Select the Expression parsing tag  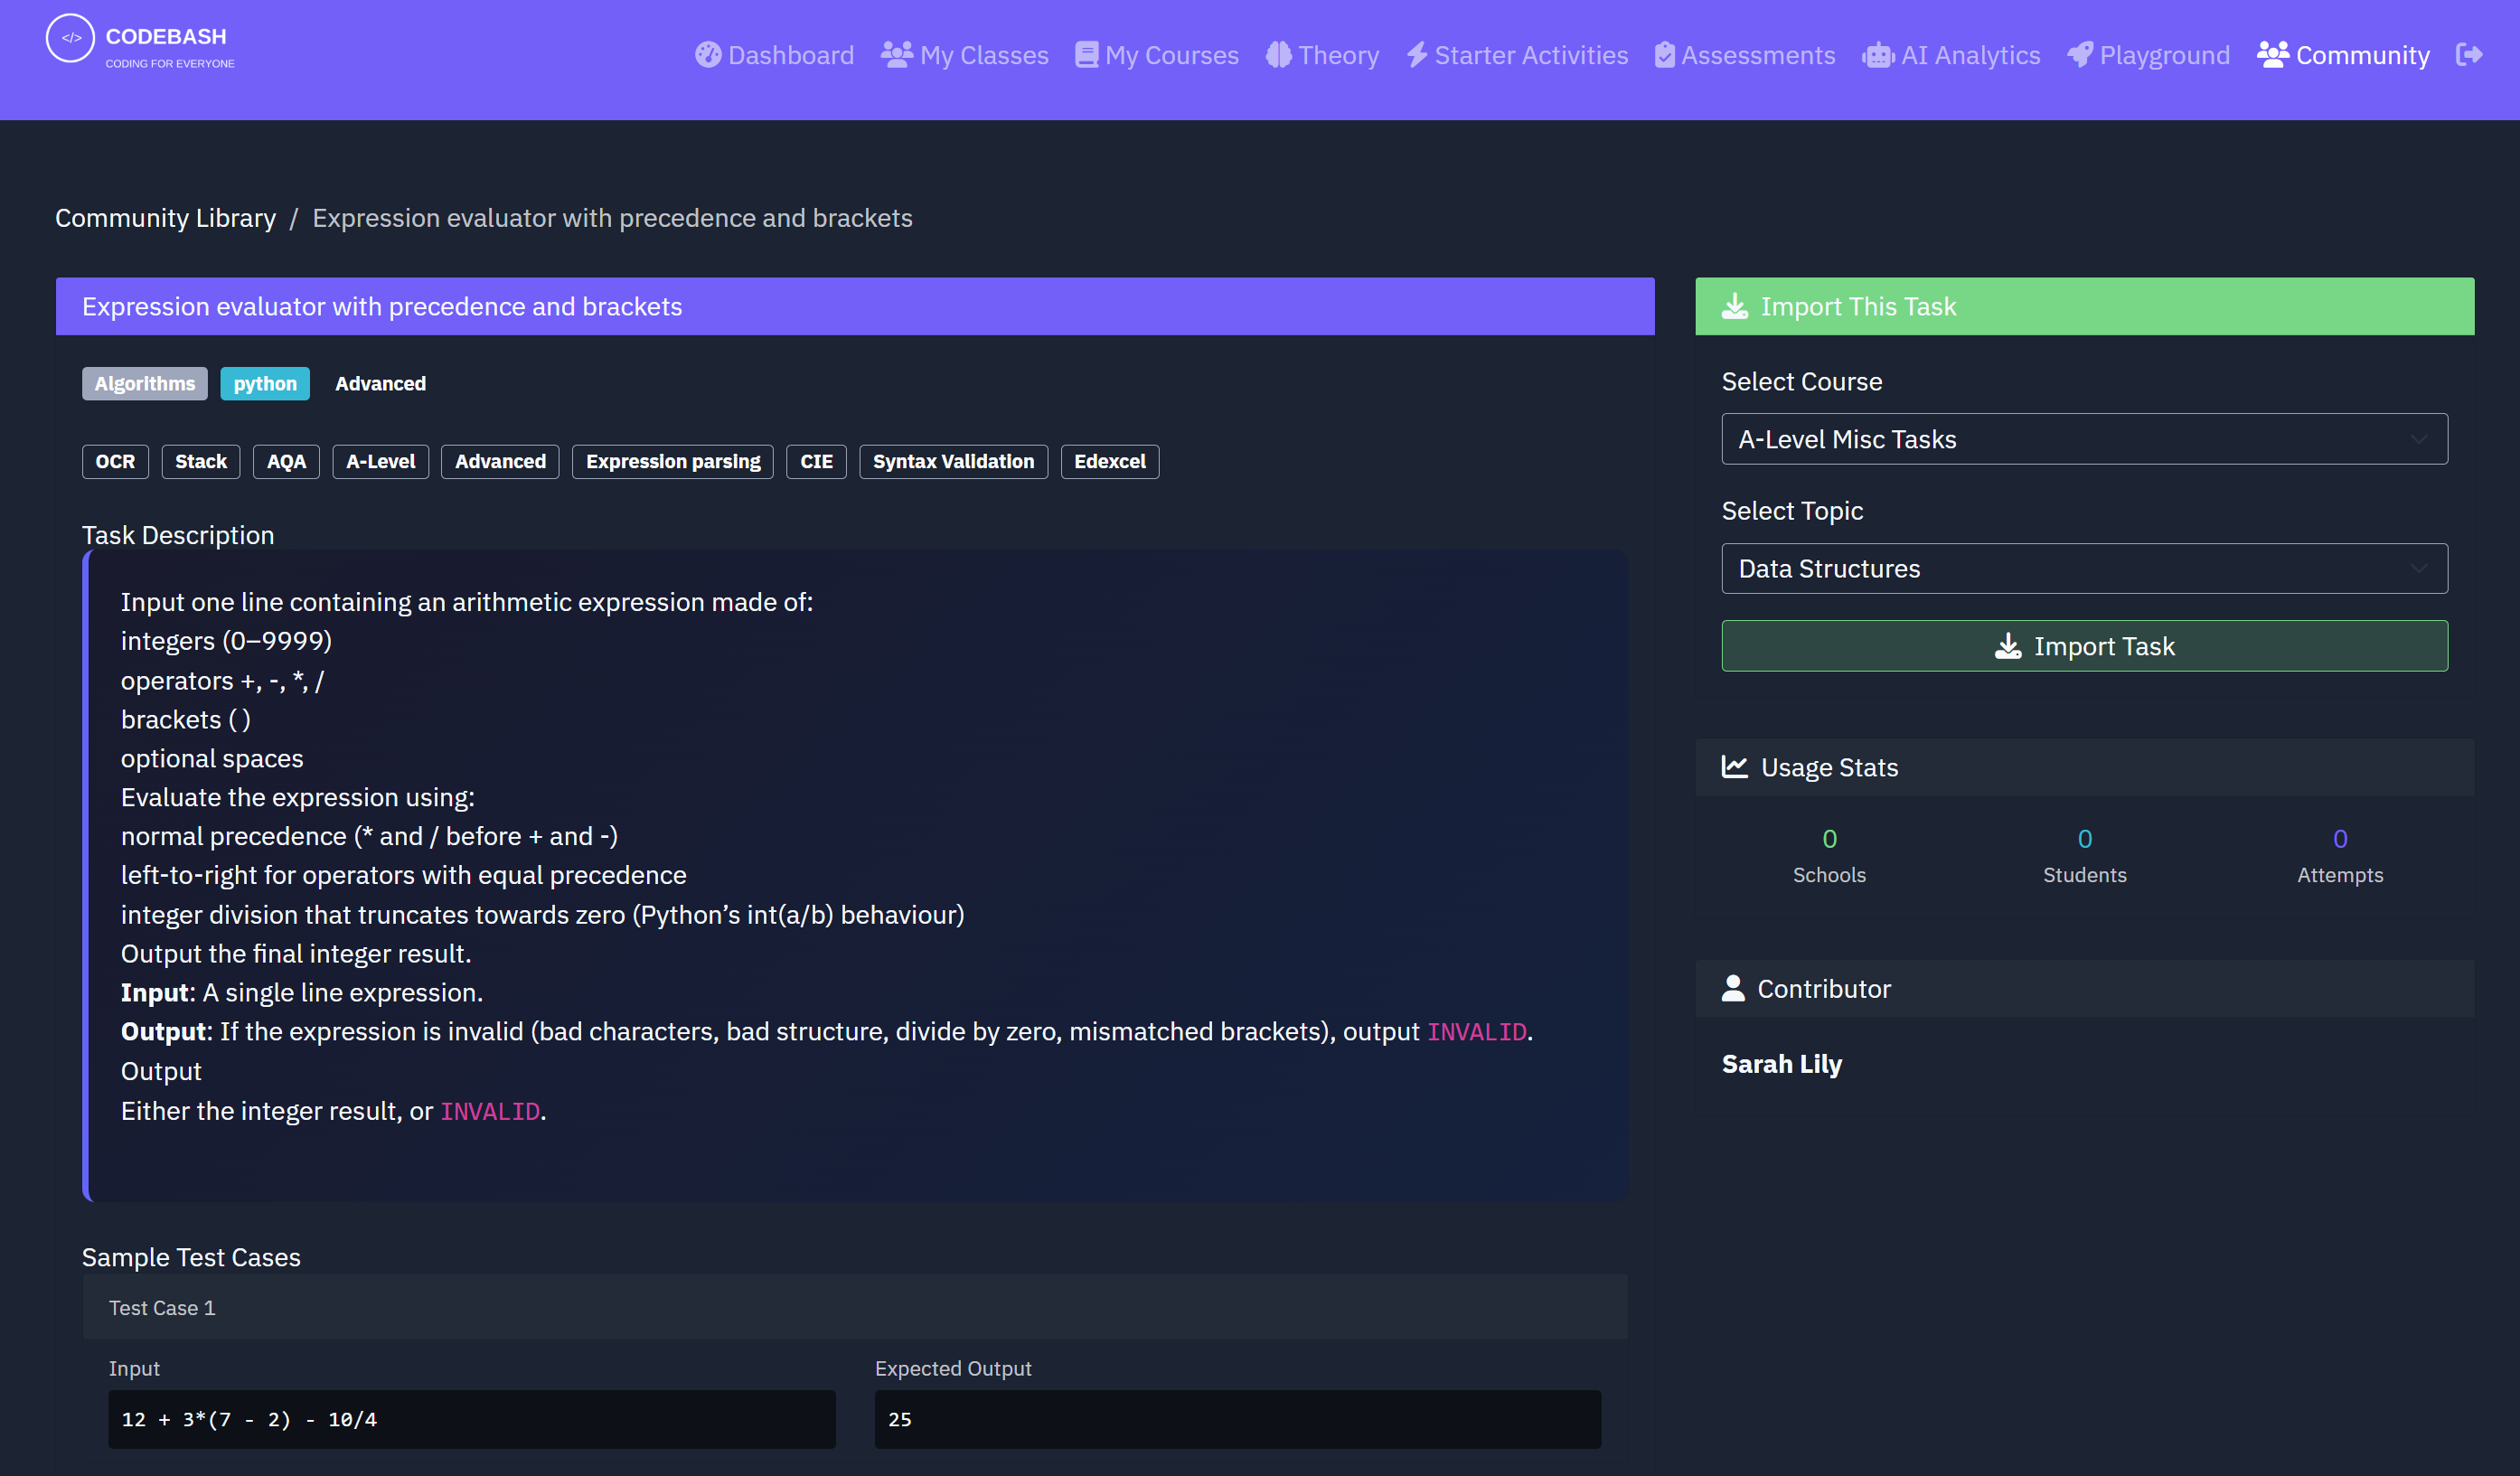[672, 461]
